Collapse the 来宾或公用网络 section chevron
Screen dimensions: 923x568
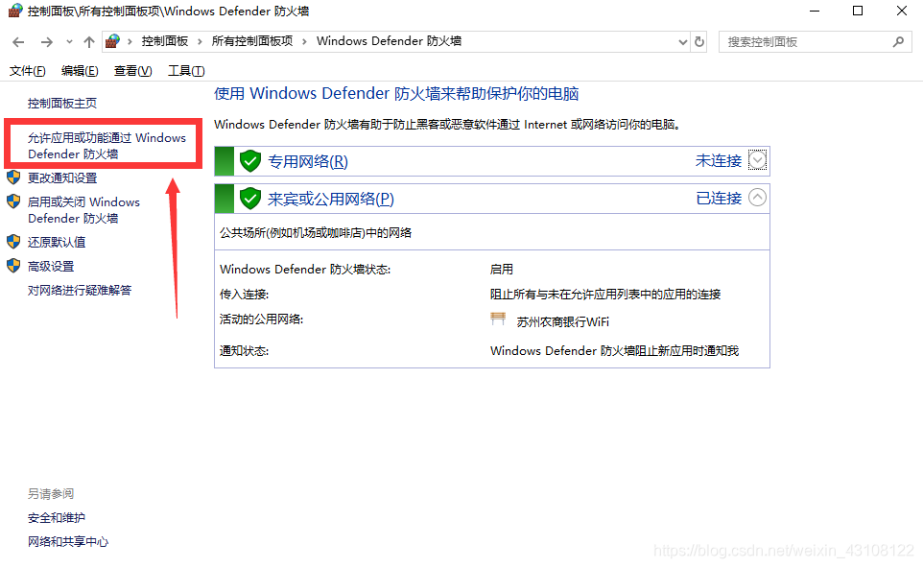pos(758,198)
